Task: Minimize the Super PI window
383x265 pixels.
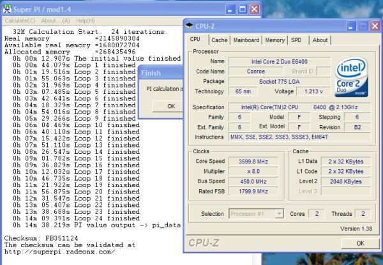Action: click(230, 10)
